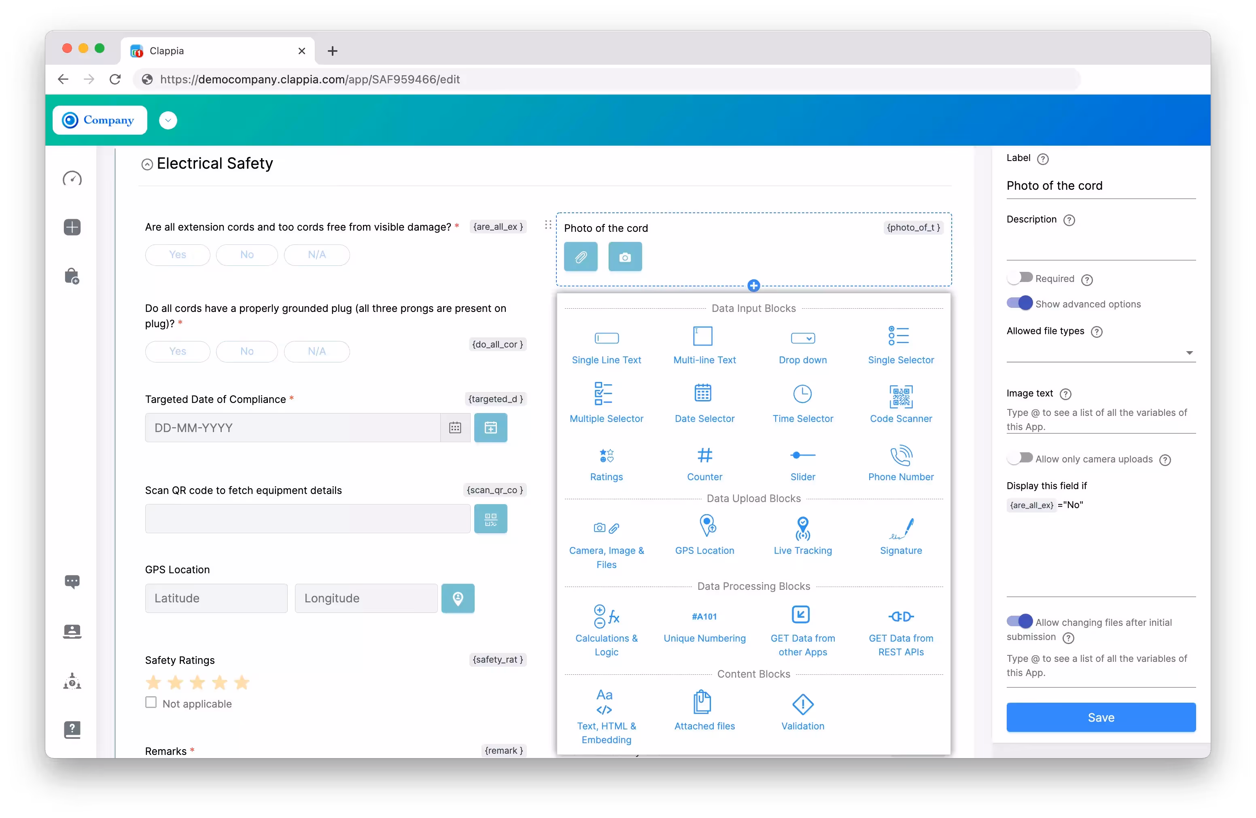
Task: Open a new browser tab
Action: (x=333, y=51)
